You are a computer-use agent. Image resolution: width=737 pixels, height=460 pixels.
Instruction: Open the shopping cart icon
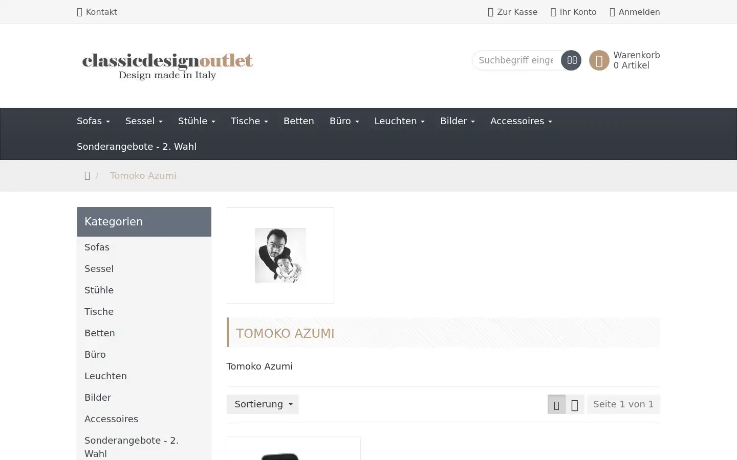pos(599,60)
